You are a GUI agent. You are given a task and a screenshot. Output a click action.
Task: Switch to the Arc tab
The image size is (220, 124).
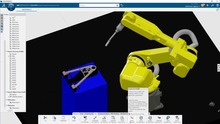[96, 114]
